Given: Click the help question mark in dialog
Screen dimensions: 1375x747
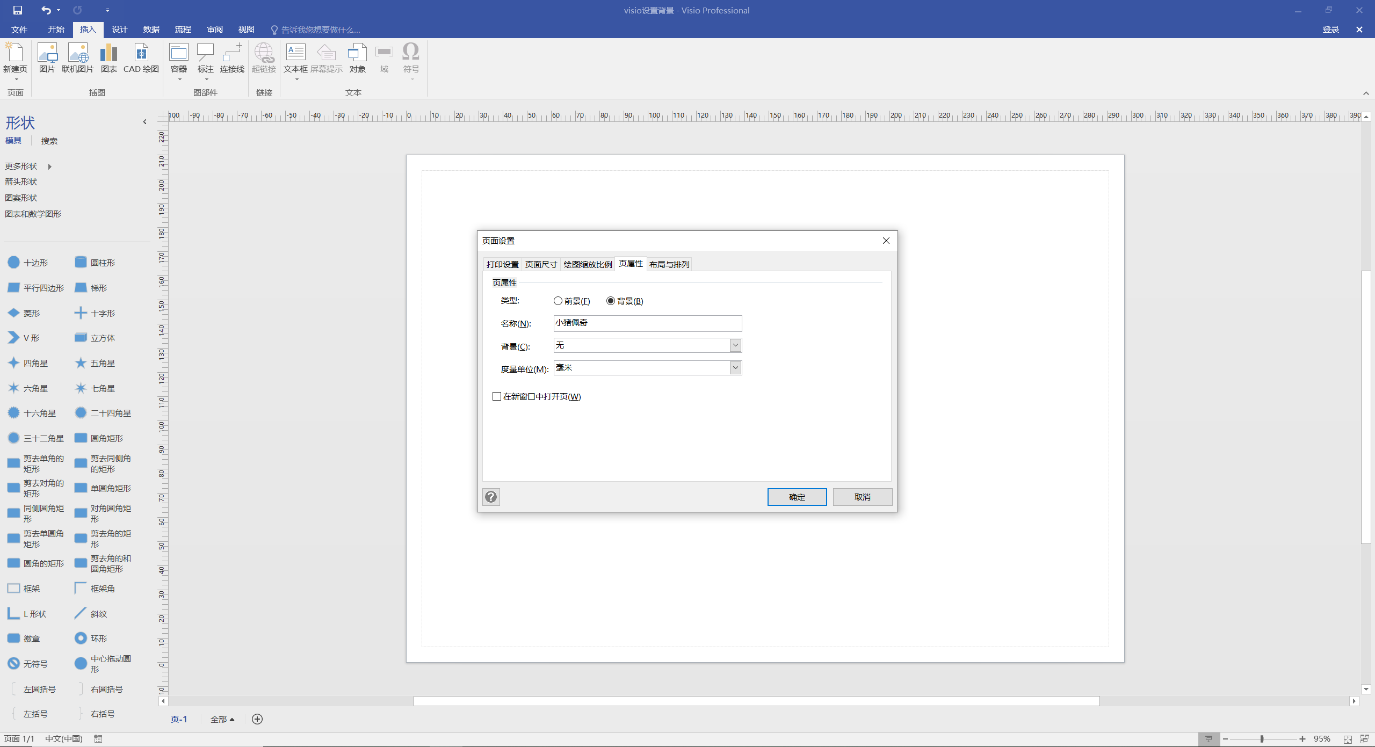Looking at the screenshot, I should coord(491,497).
